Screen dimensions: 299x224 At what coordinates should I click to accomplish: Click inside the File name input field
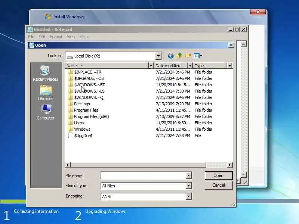(144, 175)
